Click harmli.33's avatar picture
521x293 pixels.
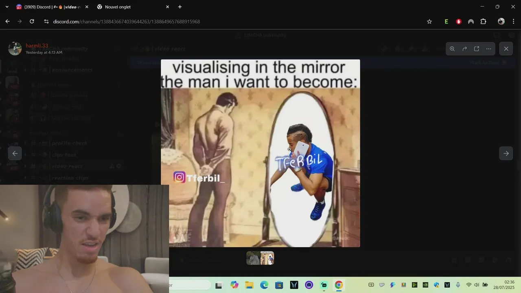[x=15, y=48]
